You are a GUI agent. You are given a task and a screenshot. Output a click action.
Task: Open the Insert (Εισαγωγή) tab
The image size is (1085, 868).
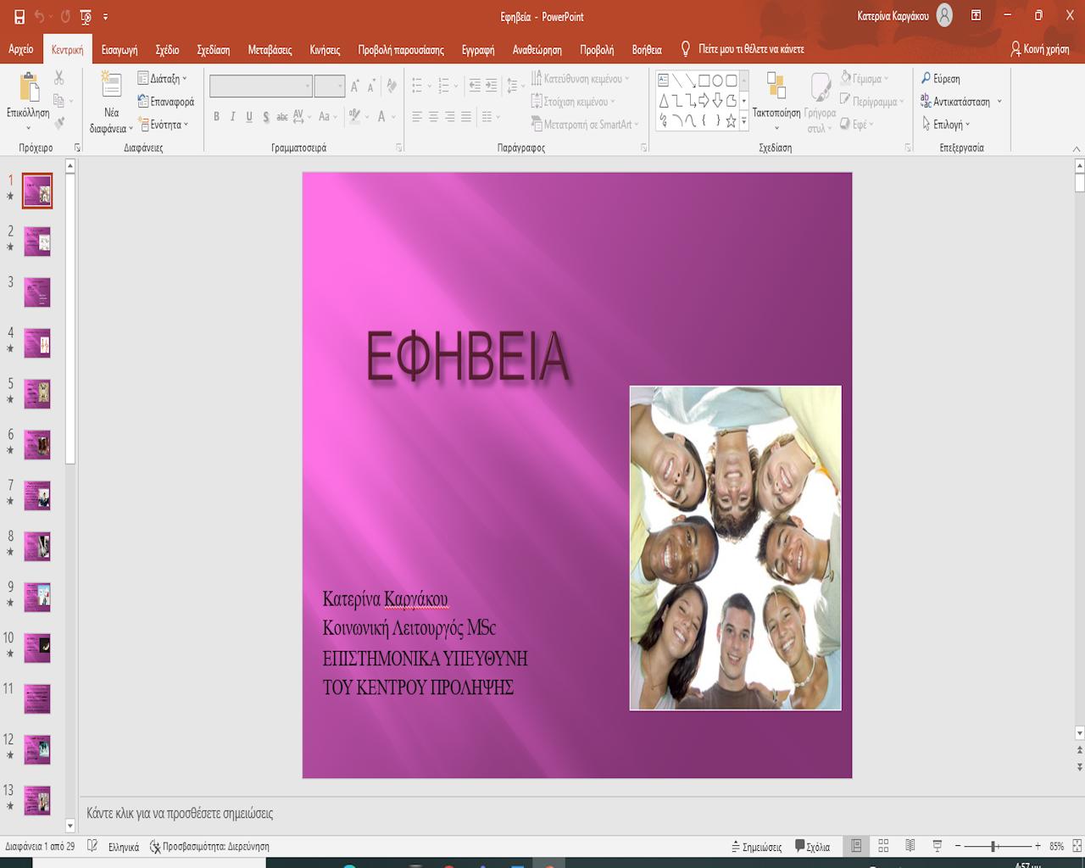point(120,50)
